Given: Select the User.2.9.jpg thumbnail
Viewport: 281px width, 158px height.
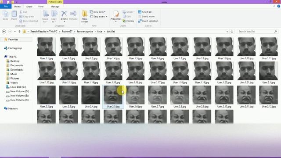Looking at the screenshot, I should (202, 95).
